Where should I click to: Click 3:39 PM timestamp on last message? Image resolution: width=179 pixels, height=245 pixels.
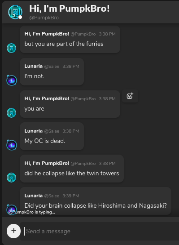coord(71,196)
